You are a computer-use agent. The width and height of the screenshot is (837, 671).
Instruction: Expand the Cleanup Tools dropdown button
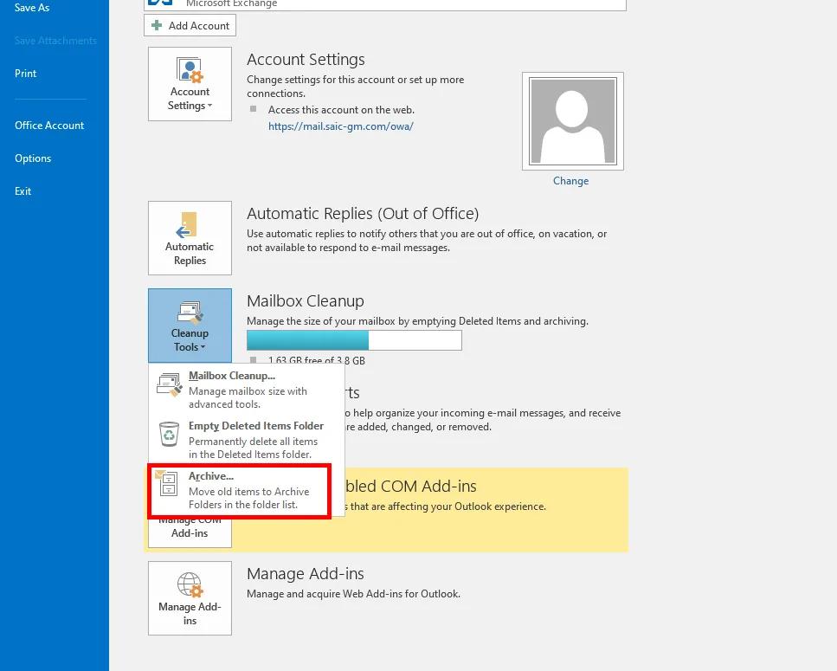point(190,326)
